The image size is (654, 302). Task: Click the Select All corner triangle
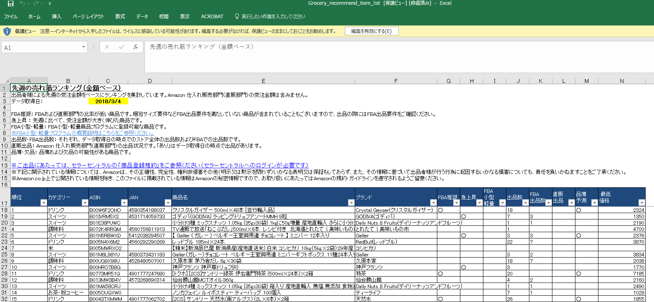click(x=5, y=81)
